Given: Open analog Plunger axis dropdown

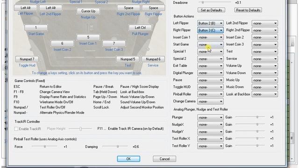Looking at the screenshot, I should pos(210,118).
